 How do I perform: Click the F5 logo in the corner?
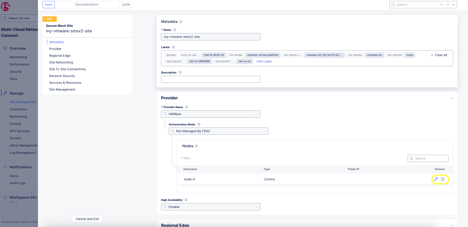pyautogui.click(x=6, y=7)
